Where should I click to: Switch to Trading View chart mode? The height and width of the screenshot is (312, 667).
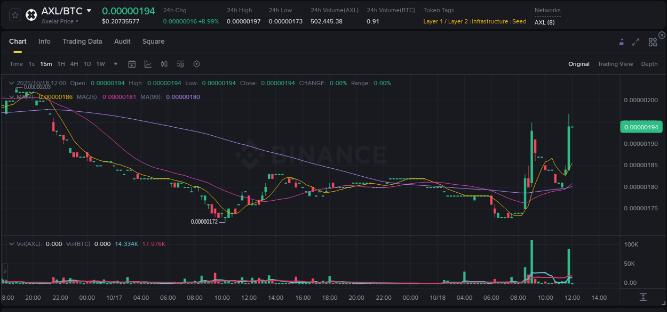(615, 64)
